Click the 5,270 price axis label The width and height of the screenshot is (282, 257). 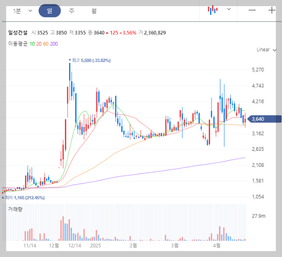pos(258,70)
